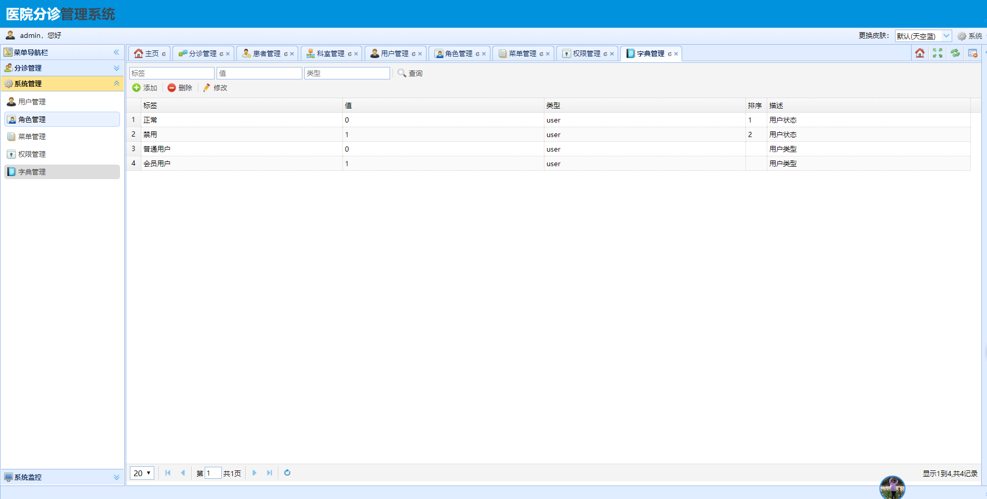Click the 类型 search input field

pos(347,73)
